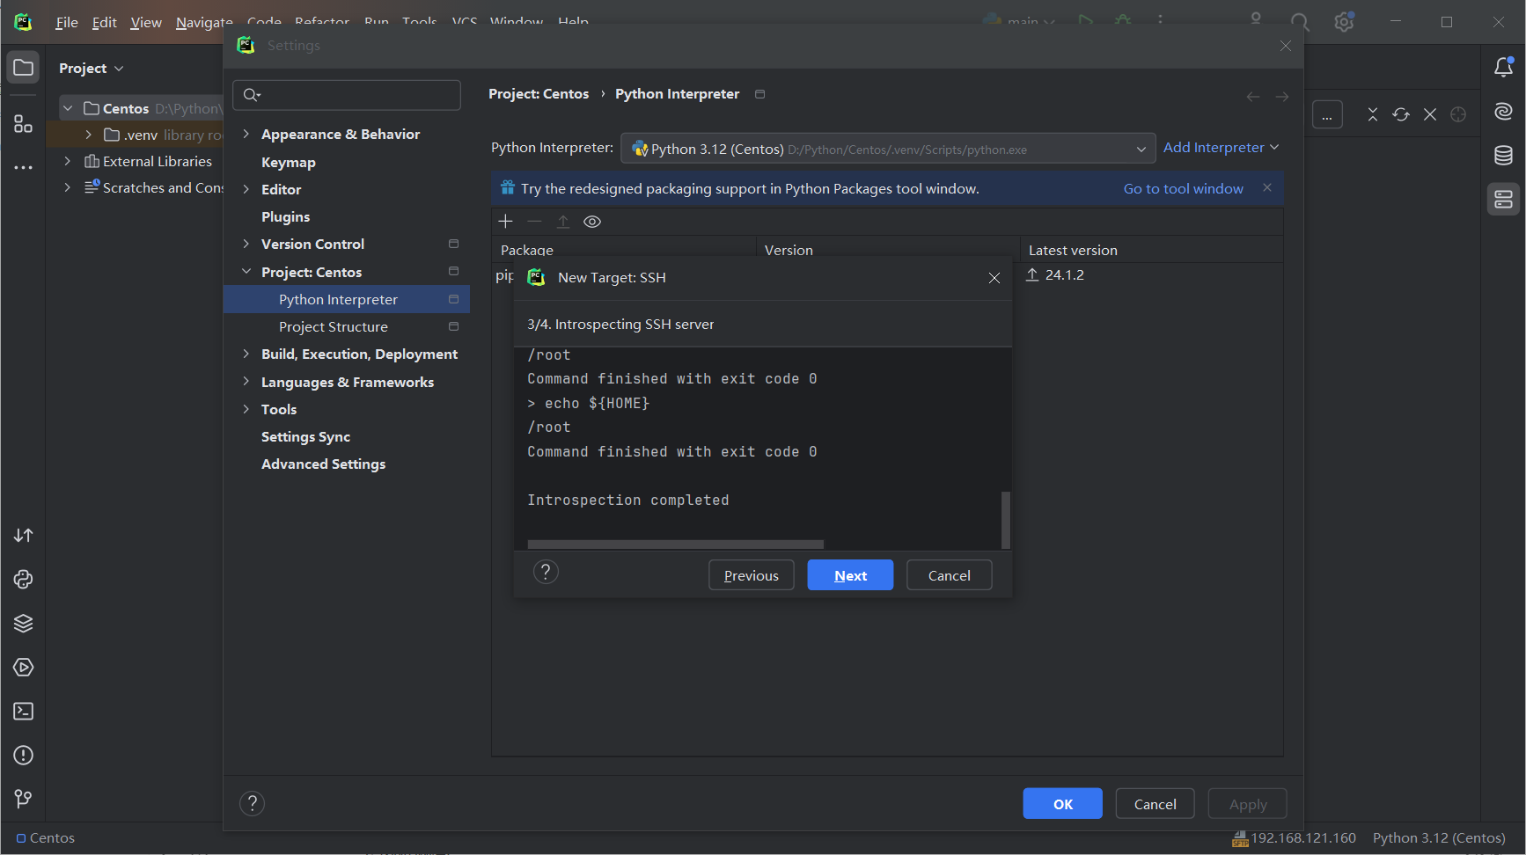This screenshot has width=1526, height=855.
Task: Select Settings Sync page
Action: click(x=305, y=436)
